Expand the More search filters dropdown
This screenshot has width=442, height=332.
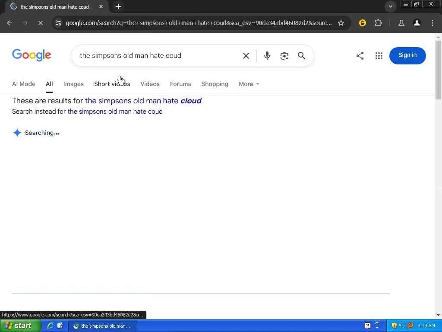(x=249, y=84)
